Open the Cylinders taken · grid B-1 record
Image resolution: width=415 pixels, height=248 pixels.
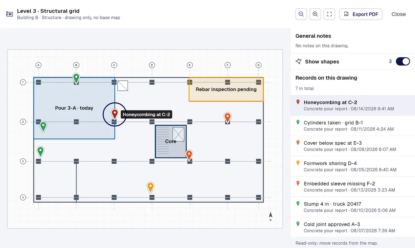click(352, 126)
